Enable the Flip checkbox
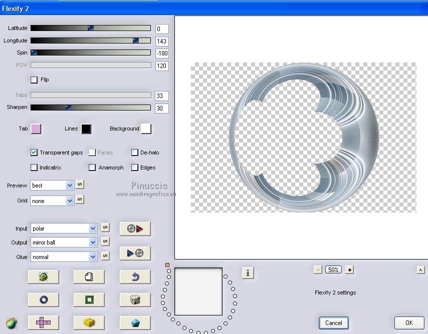Screen dimensions: 428x334 (x=34, y=80)
